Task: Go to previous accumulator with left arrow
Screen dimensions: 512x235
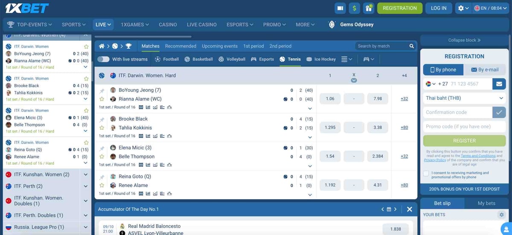Action: (x=383, y=209)
